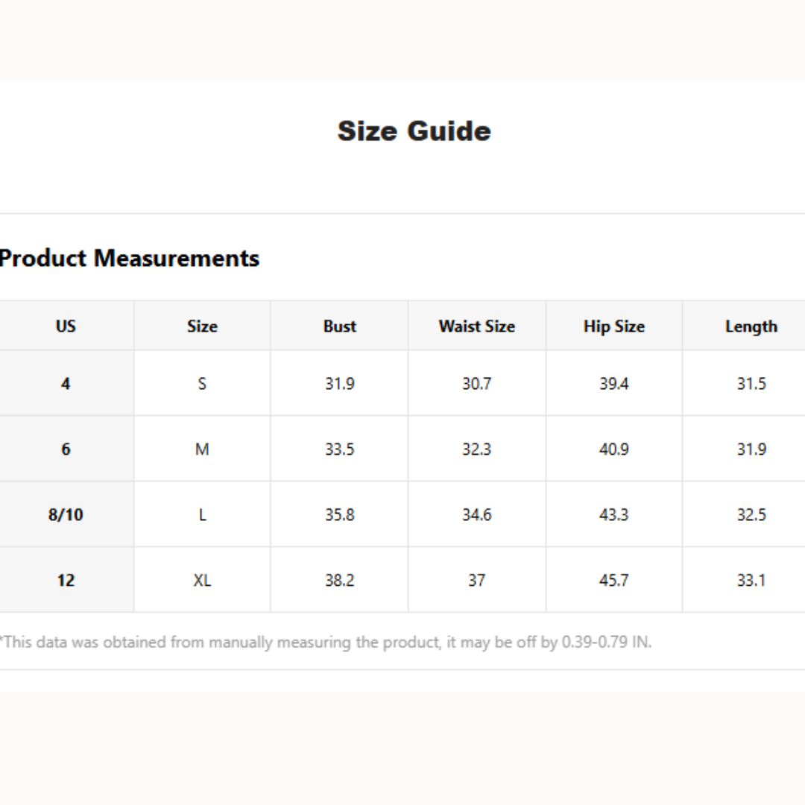
Task: Click the hip value 40.9
Action: [x=613, y=449]
